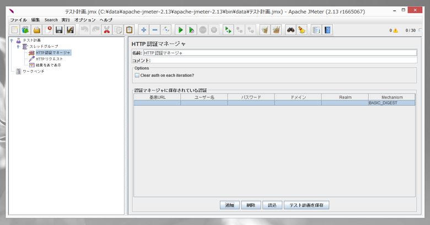Open the ファイル menu
The width and height of the screenshot is (430, 225).
click(x=18, y=20)
